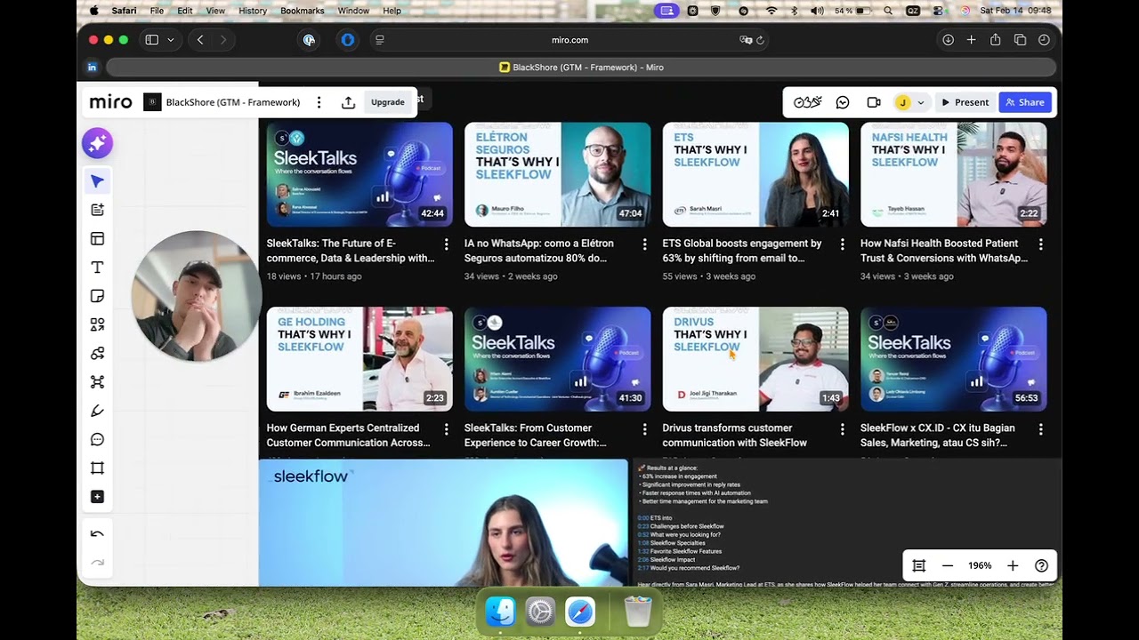This screenshot has width=1139, height=640.
Task: Open board options three-dot menu
Action: point(319,102)
